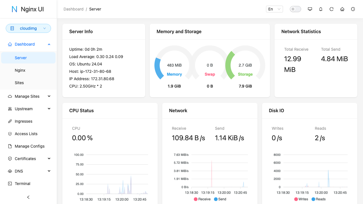Click the "IP Address: 172.31.80.68" line
This screenshot has height=204, width=363.
[92, 79]
